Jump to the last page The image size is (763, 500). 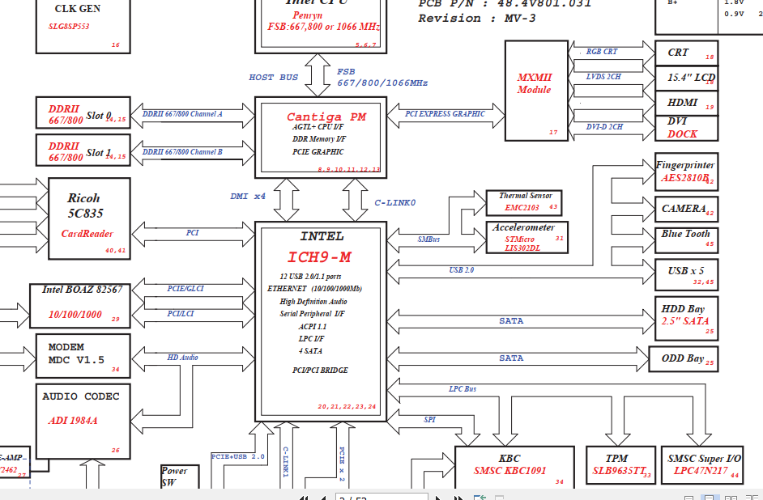(458, 498)
